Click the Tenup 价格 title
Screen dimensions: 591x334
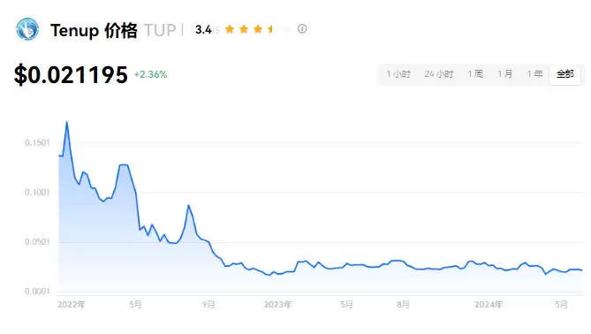click(x=94, y=30)
